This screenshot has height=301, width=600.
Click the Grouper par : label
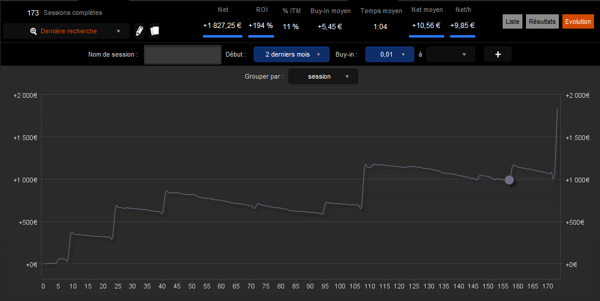coord(264,76)
